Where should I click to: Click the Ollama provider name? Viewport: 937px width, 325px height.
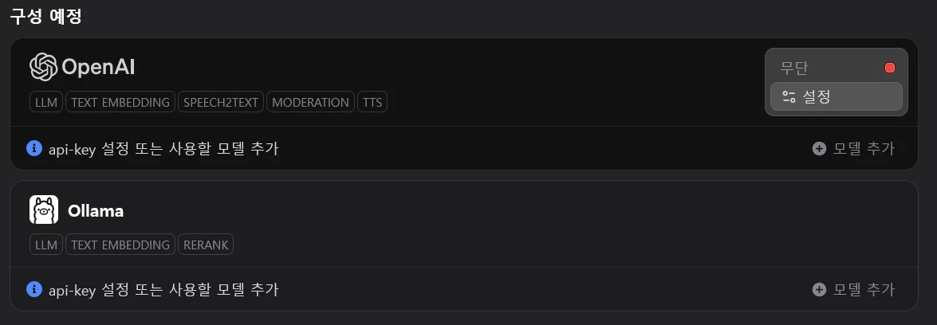tap(96, 211)
